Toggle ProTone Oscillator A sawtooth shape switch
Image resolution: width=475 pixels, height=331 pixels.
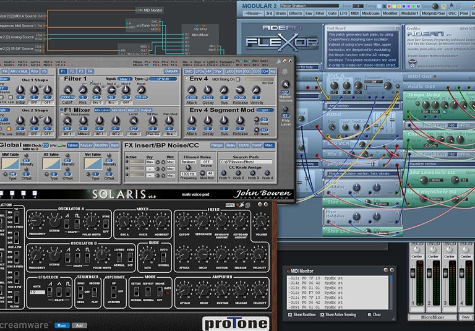tap(67, 224)
